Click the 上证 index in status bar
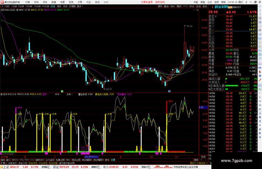 6,167
